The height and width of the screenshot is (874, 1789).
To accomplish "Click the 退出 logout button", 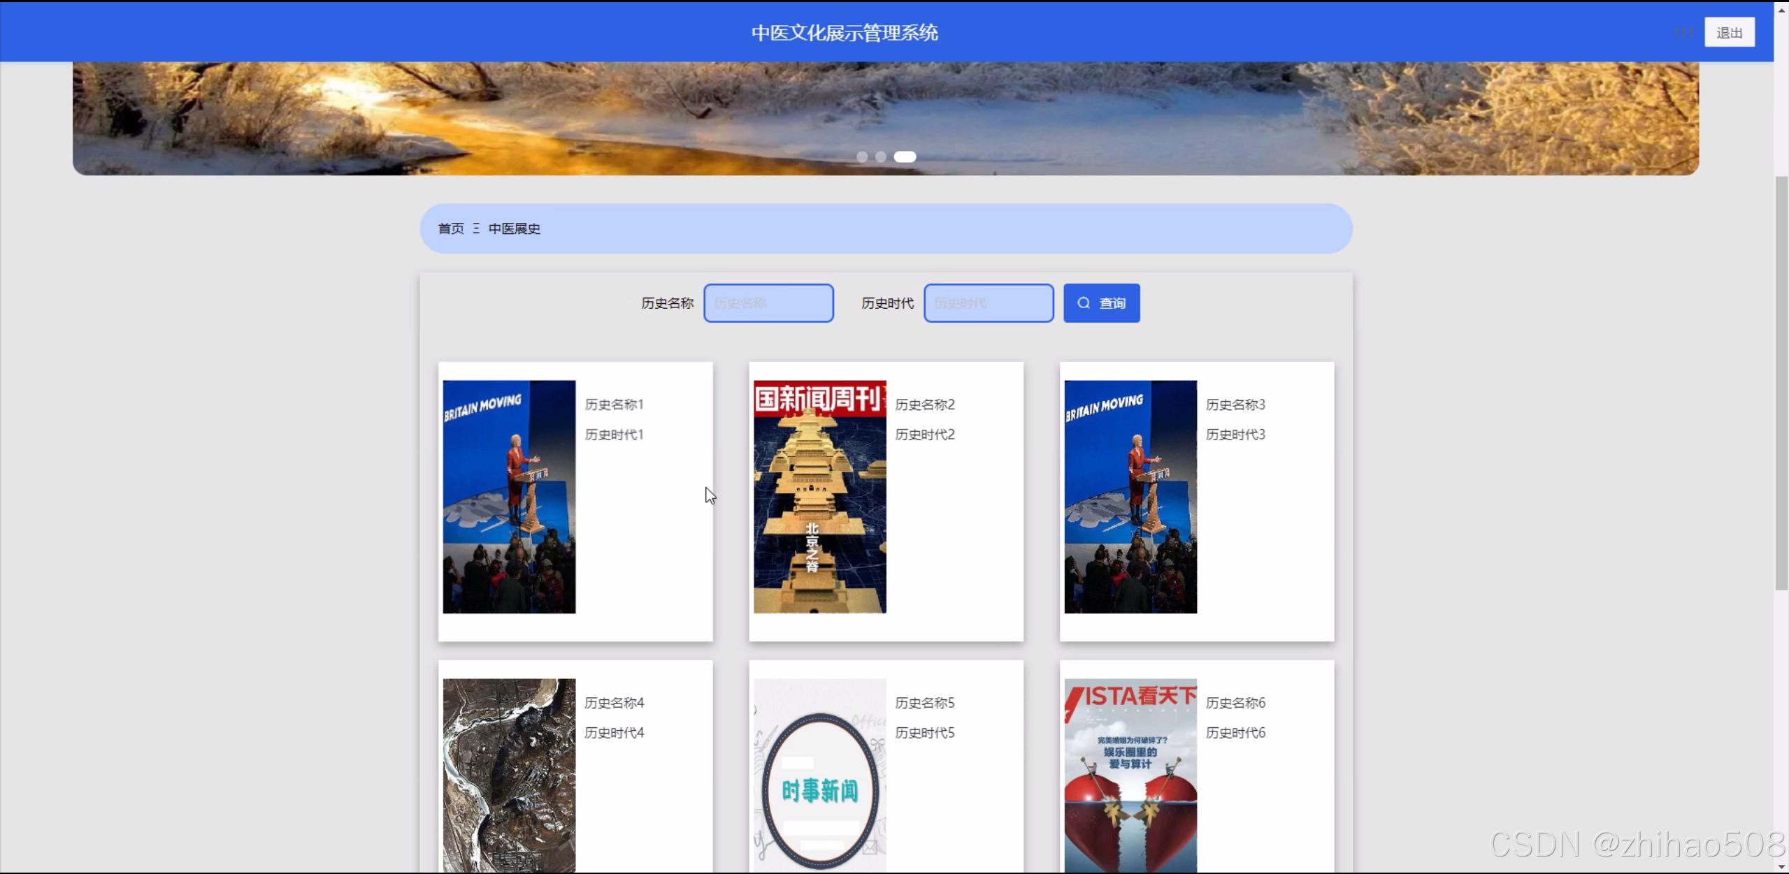I will [1729, 33].
